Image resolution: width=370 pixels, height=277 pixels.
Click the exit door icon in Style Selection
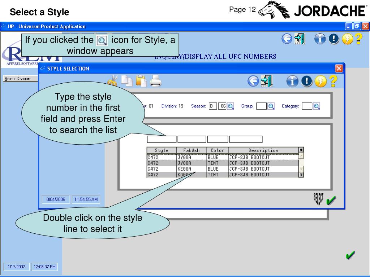coord(267,81)
